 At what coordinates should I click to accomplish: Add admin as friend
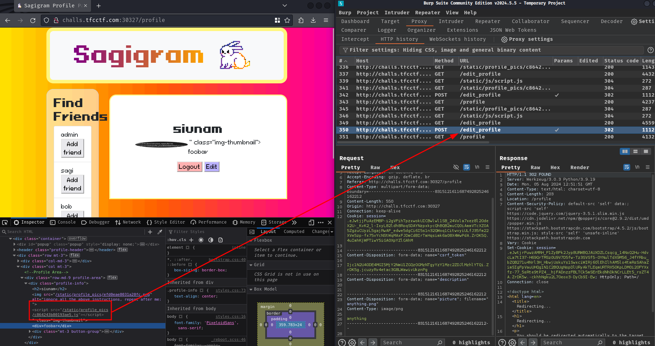72,148
